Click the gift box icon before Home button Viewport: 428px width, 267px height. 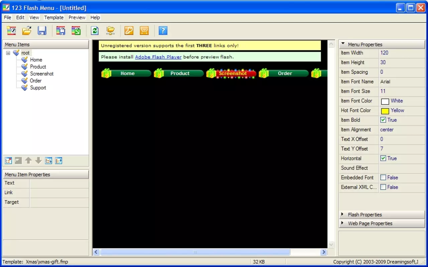pyautogui.click(x=106, y=73)
